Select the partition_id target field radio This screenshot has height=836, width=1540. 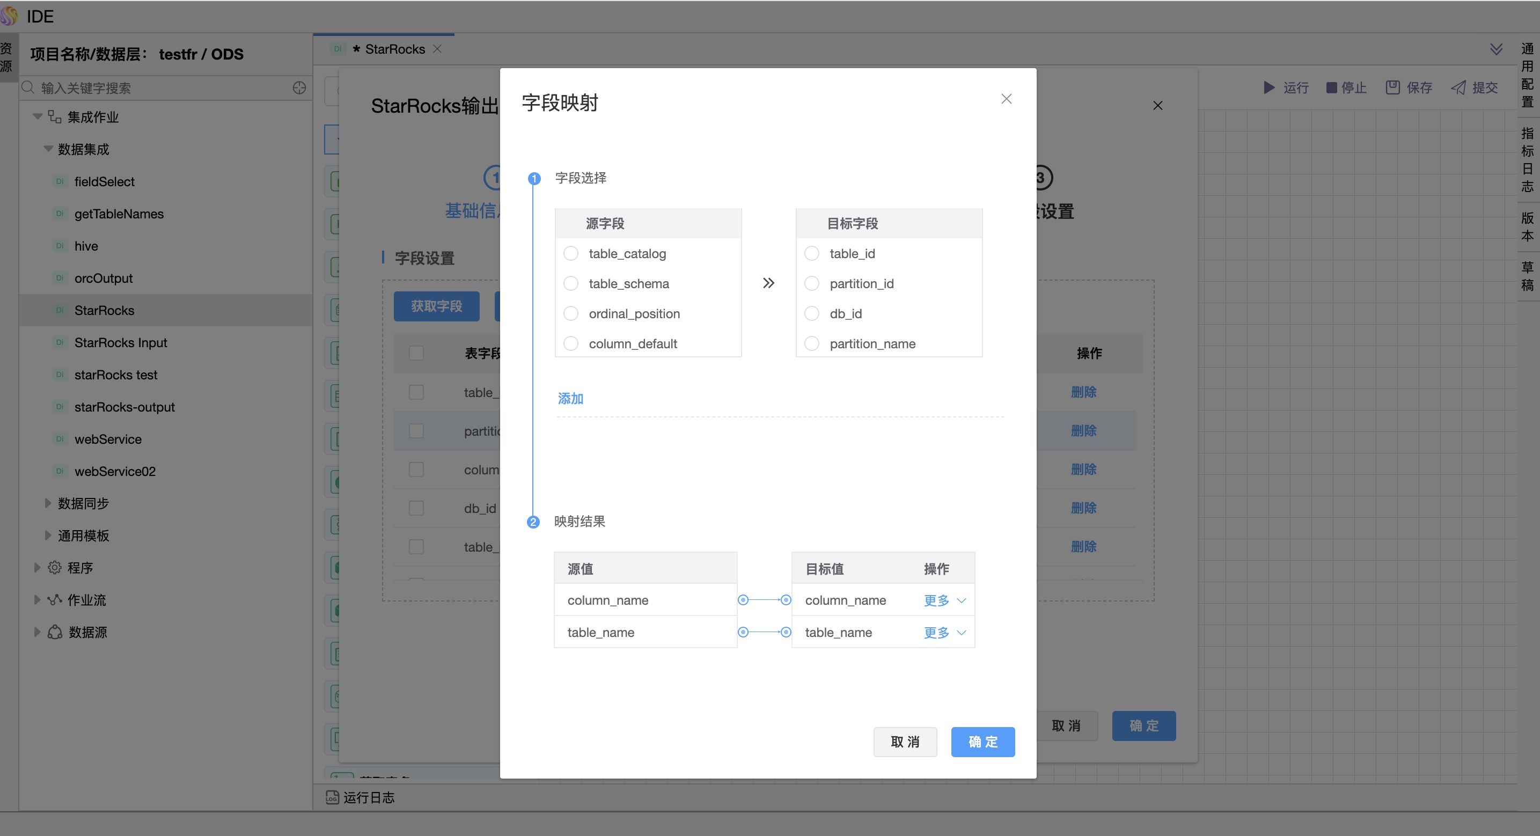(x=812, y=283)
